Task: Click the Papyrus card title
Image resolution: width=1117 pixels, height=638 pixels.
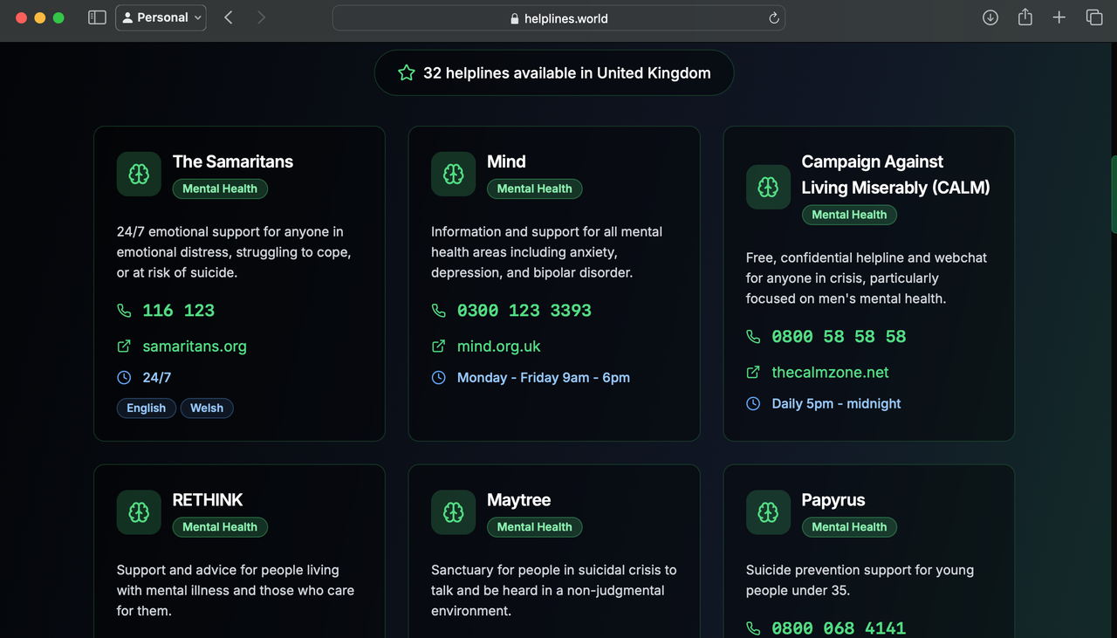Action: [833, 500]
